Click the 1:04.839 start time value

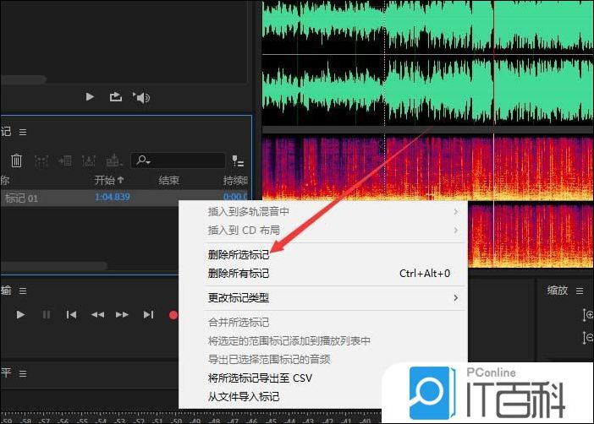(113, 197)
